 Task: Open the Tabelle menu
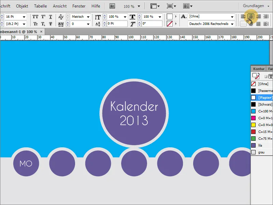point(40,6)
